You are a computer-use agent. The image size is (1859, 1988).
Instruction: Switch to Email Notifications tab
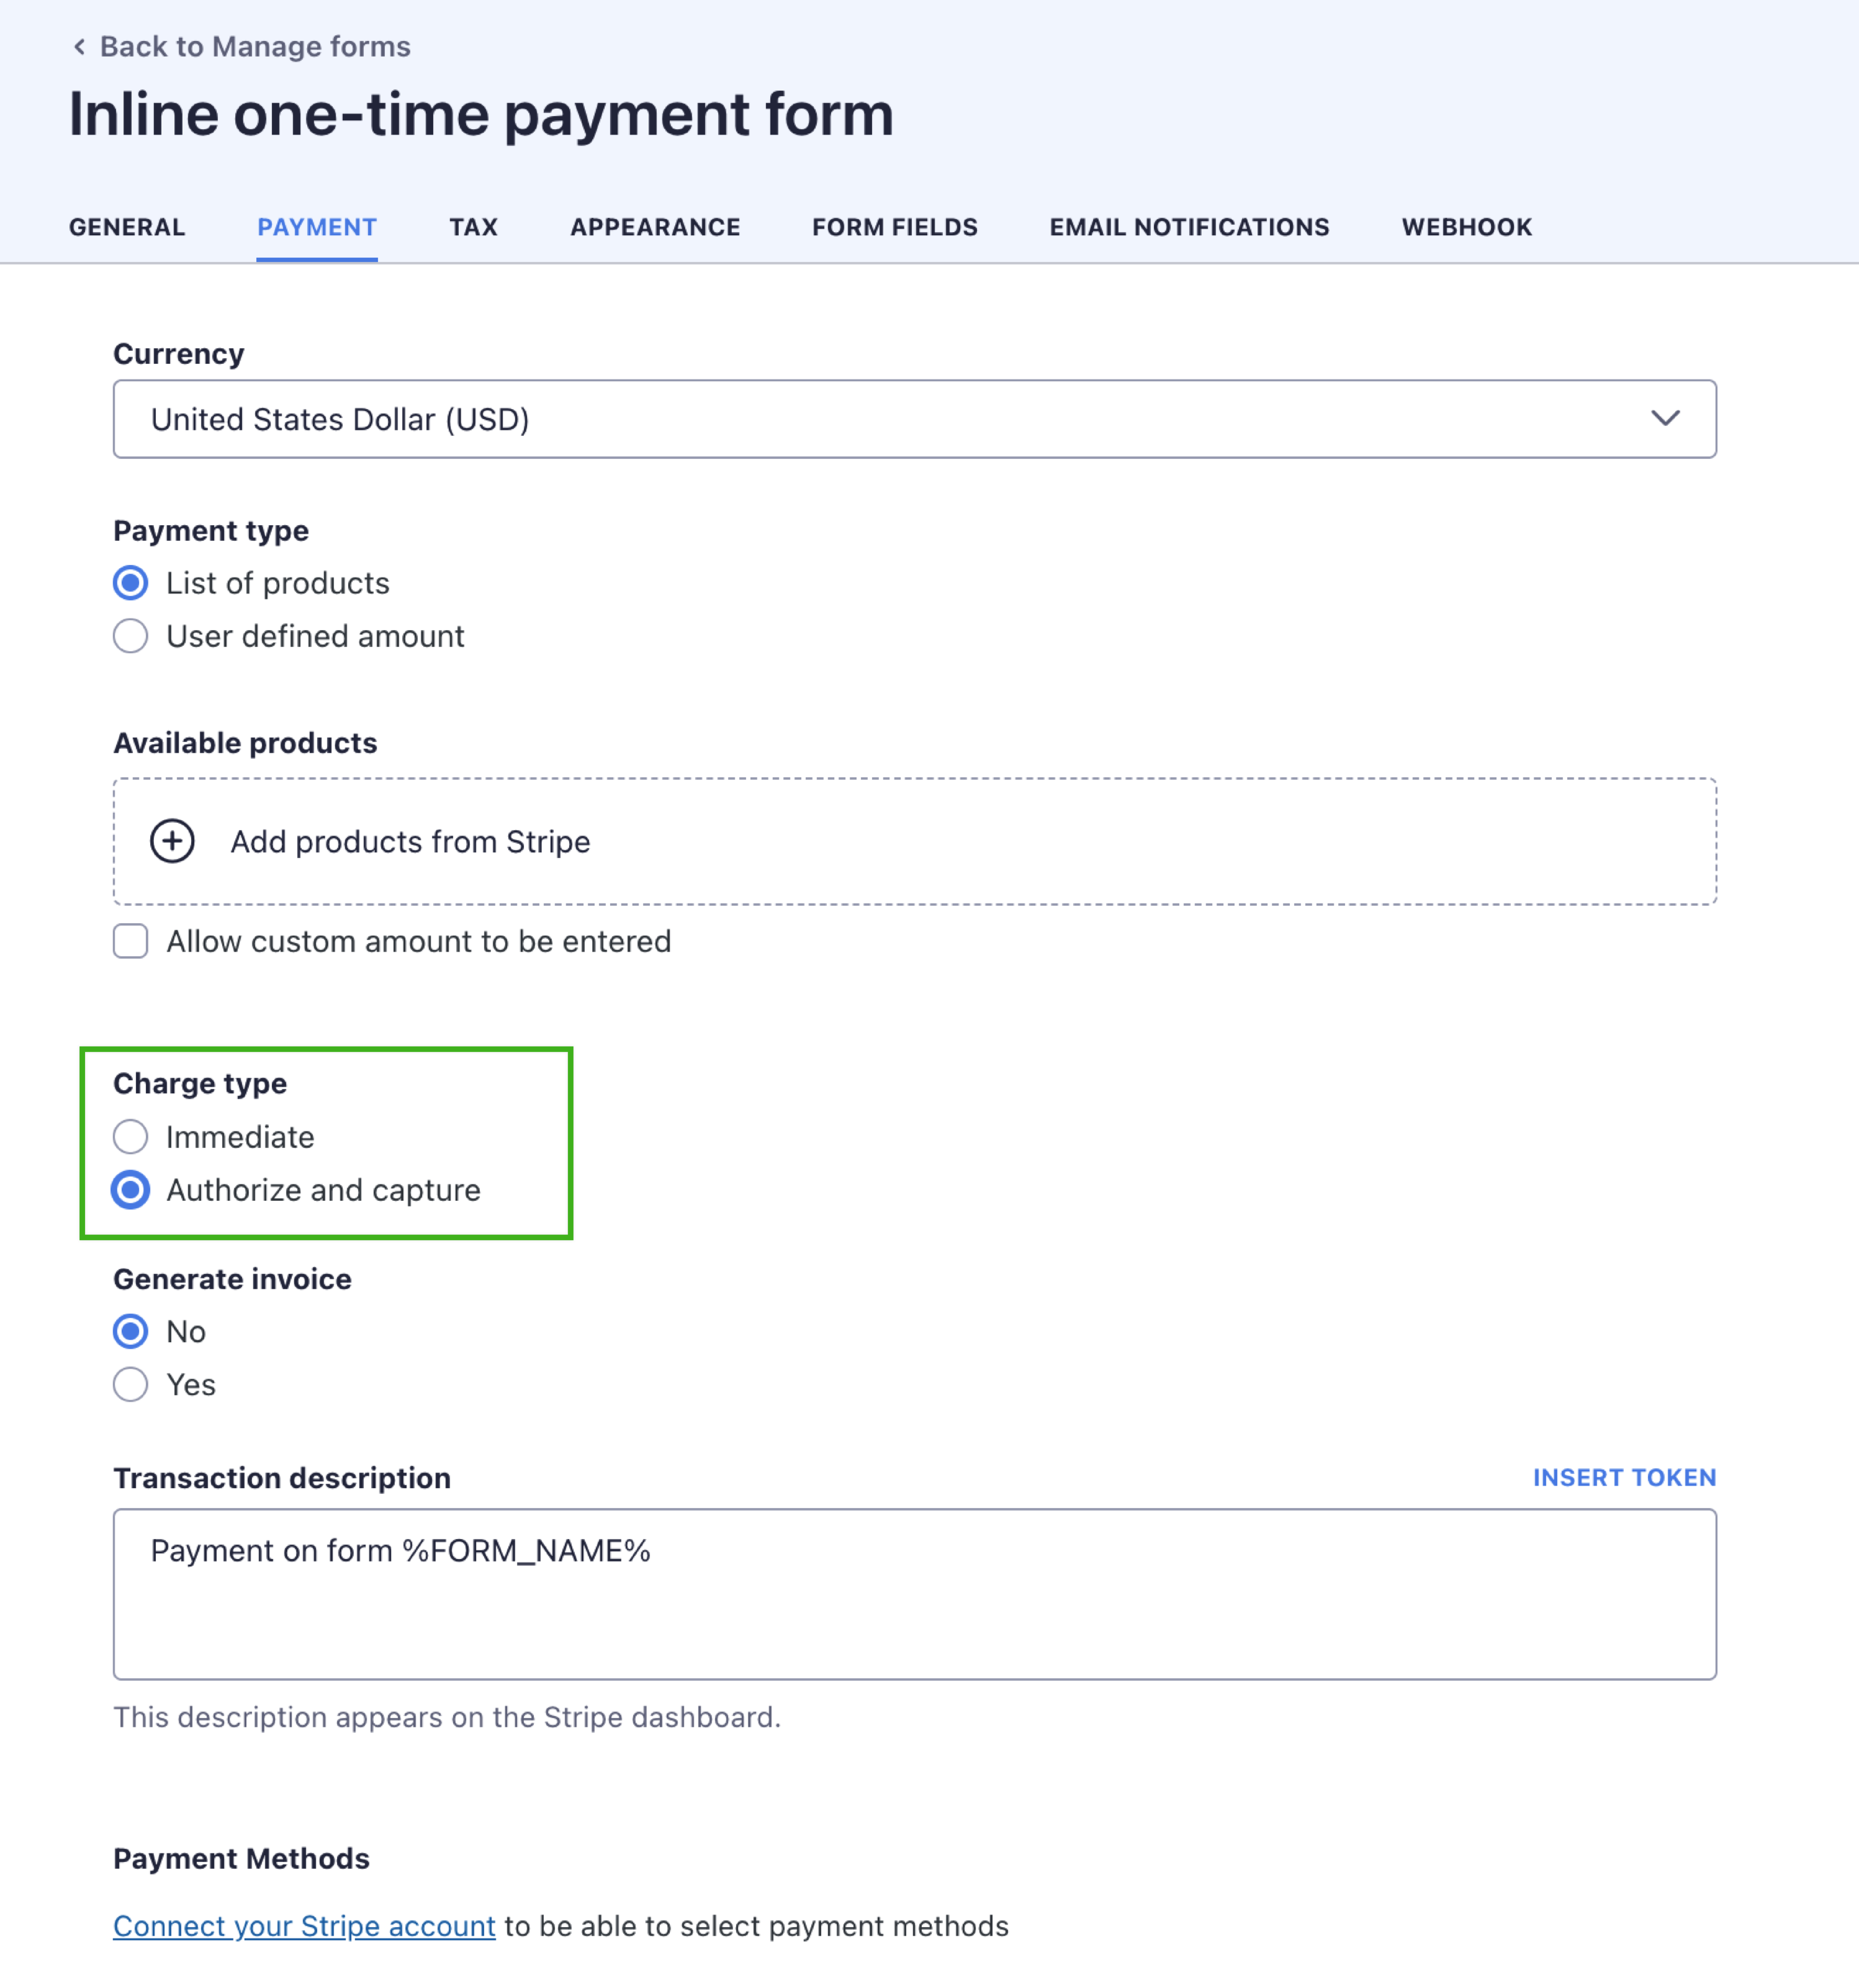[1189, 227]
